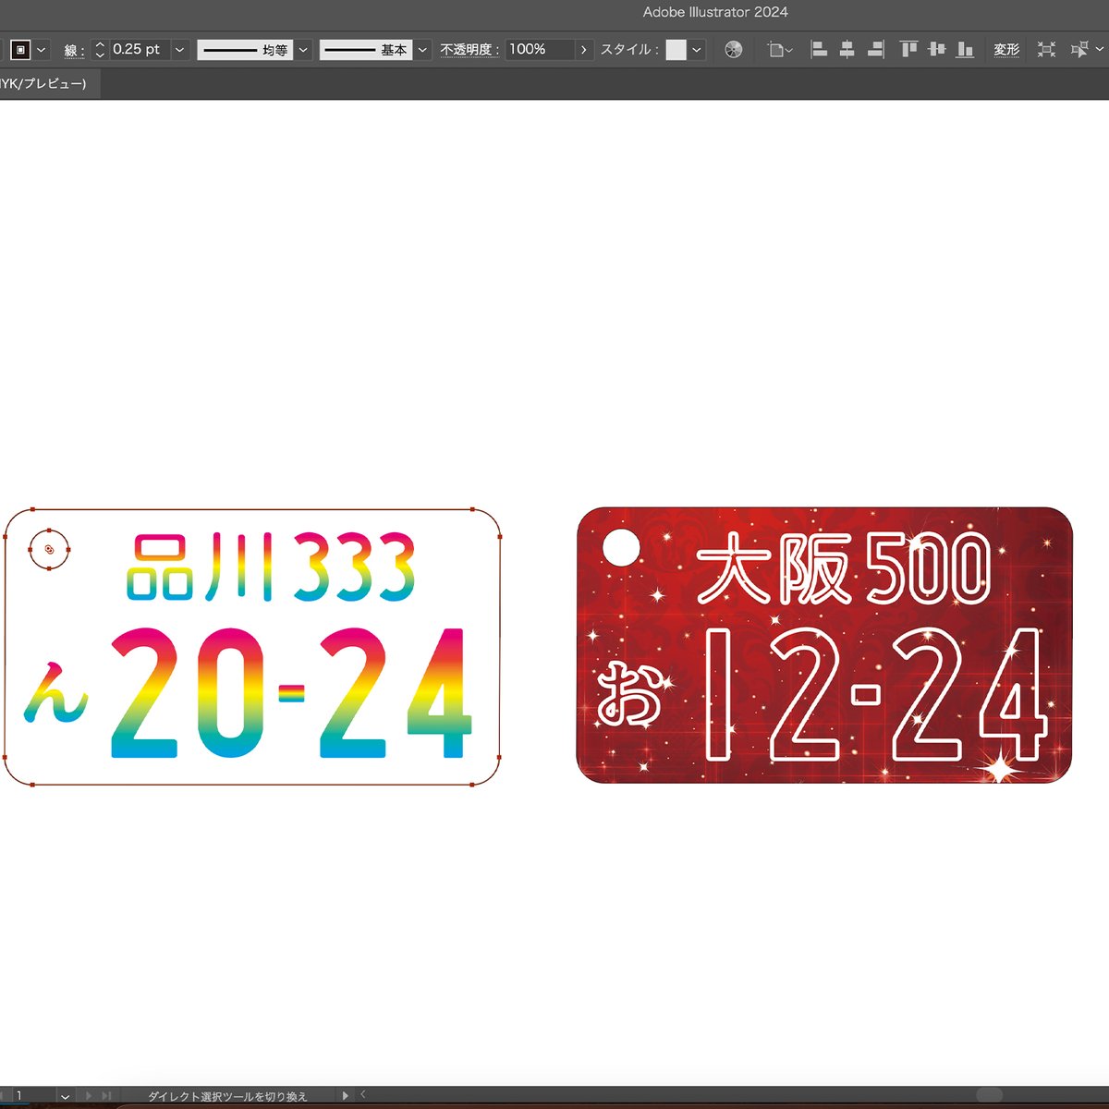Click the ダイレクト選択ツールを切り換え status text
1109x1109 pixels.
click(x=227, y=1097)
